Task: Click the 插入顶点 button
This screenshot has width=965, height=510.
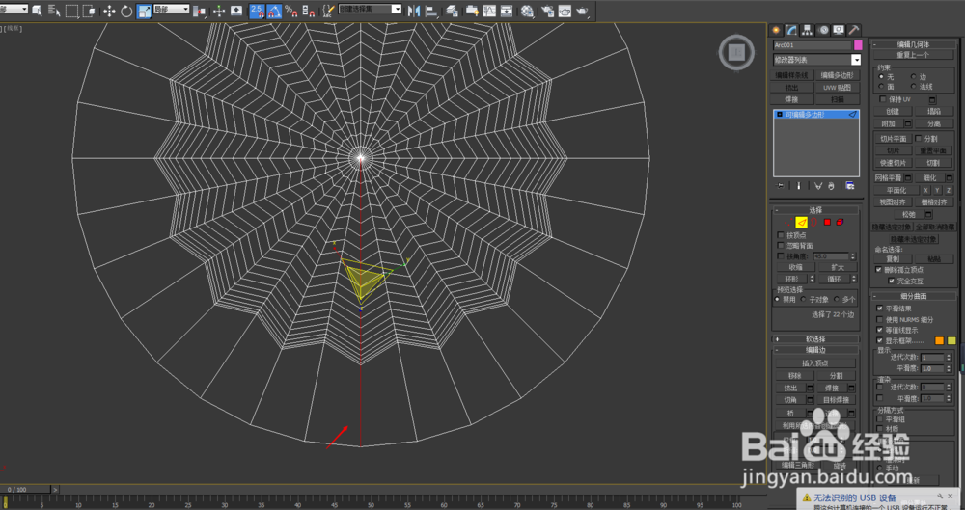Action: [x=815, y=363]
